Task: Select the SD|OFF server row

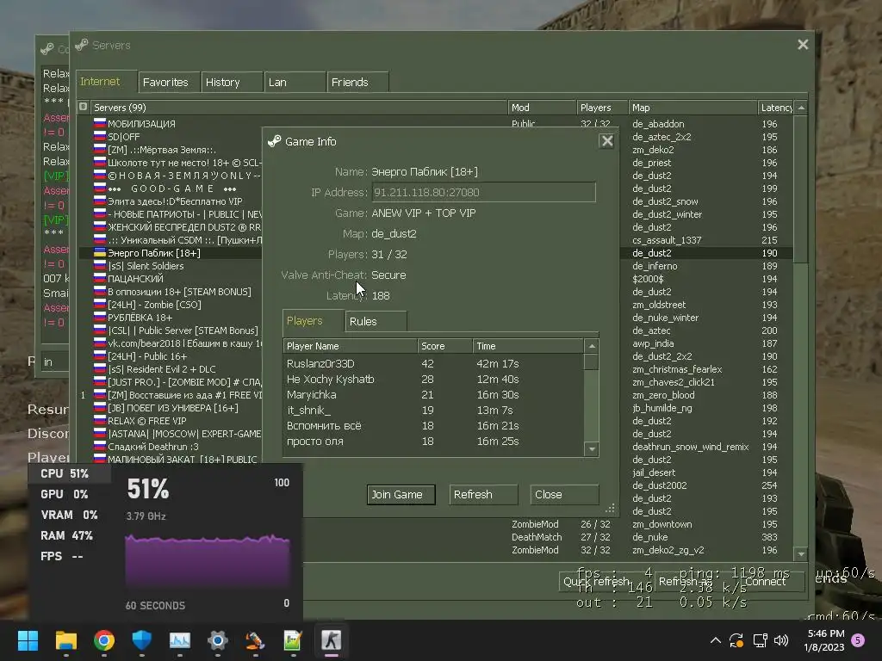Action: [x=171, y=137]
